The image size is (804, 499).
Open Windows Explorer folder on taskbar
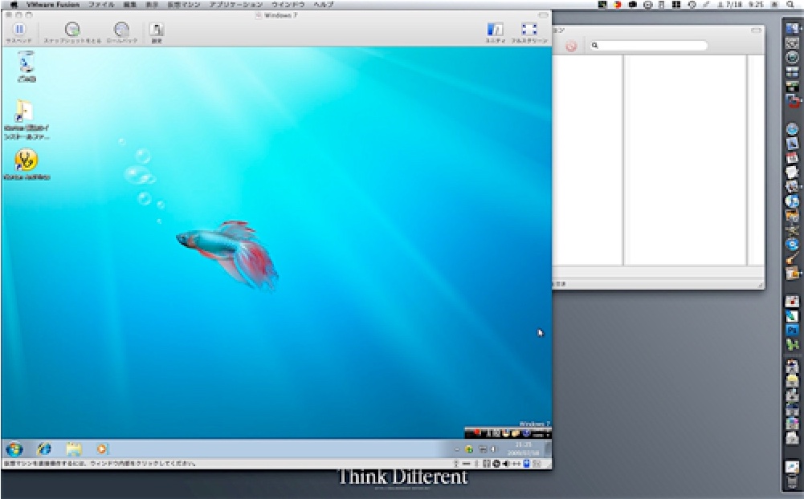74,449
